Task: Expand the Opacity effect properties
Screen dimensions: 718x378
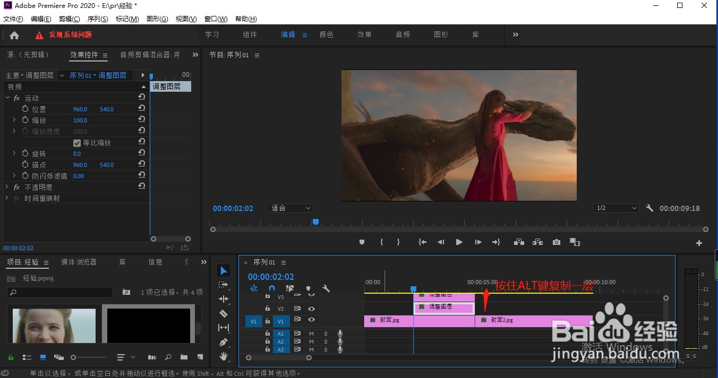Action: pos(7,187)
